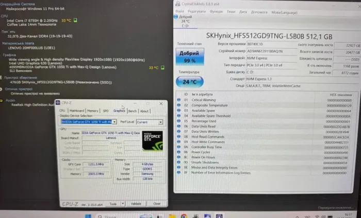Launch Google Chrome from the taskbar
This screenshot has width=361, height=218.
(x=184, y=216)
